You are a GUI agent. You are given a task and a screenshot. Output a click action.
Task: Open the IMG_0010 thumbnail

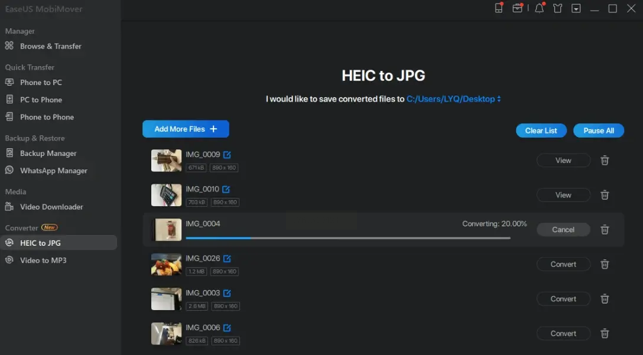(x=167, y=195)
